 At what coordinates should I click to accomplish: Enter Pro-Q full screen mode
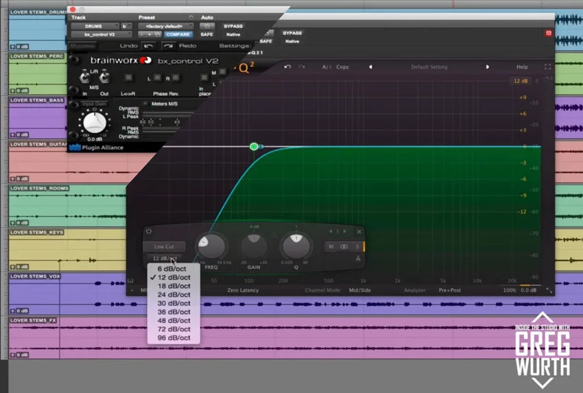(x=548, y=67)
